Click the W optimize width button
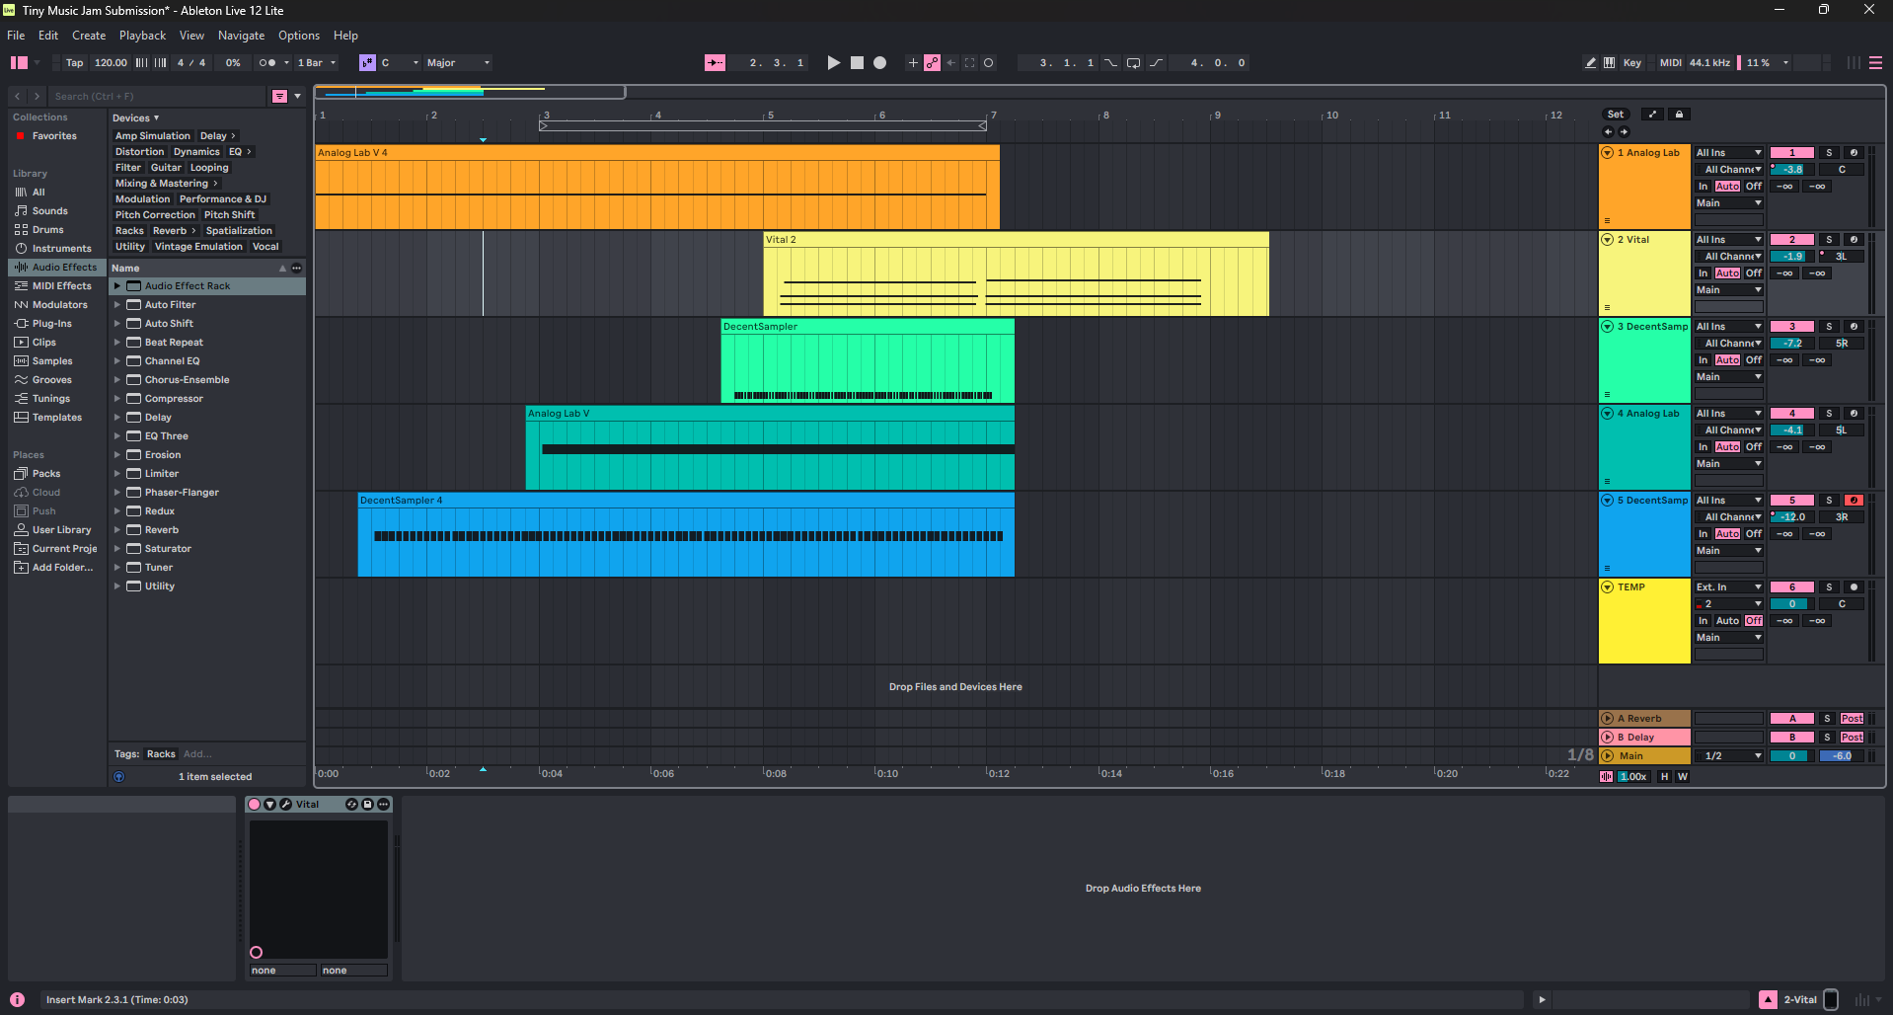The image size is (1893, 1015). (1683, 777)
